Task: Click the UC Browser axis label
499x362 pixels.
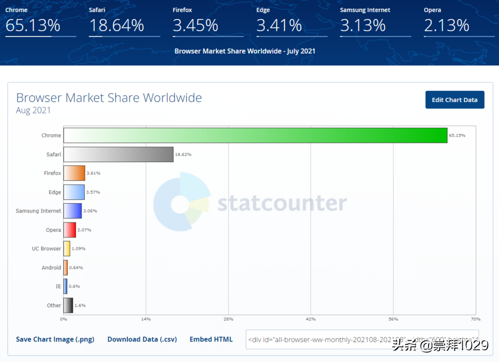Action: click(x=46, y=249)
